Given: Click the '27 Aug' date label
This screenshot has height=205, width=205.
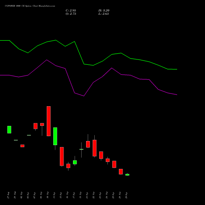Looking at the screenshot, I should click(8, 195).
